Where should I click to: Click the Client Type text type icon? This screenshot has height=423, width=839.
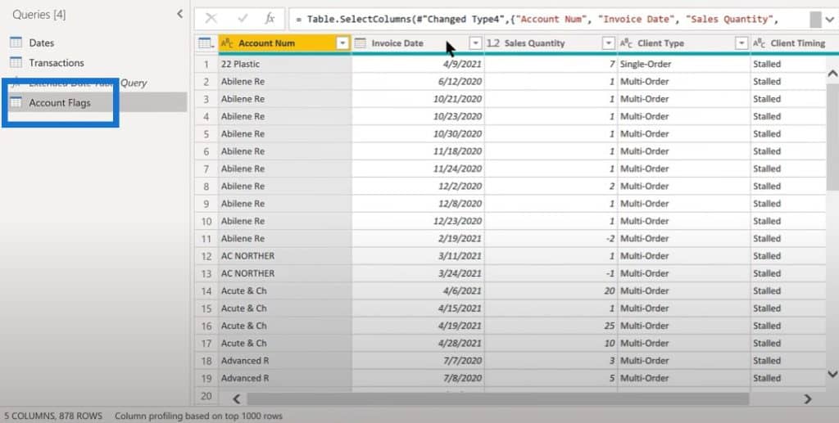pos(626,43)
